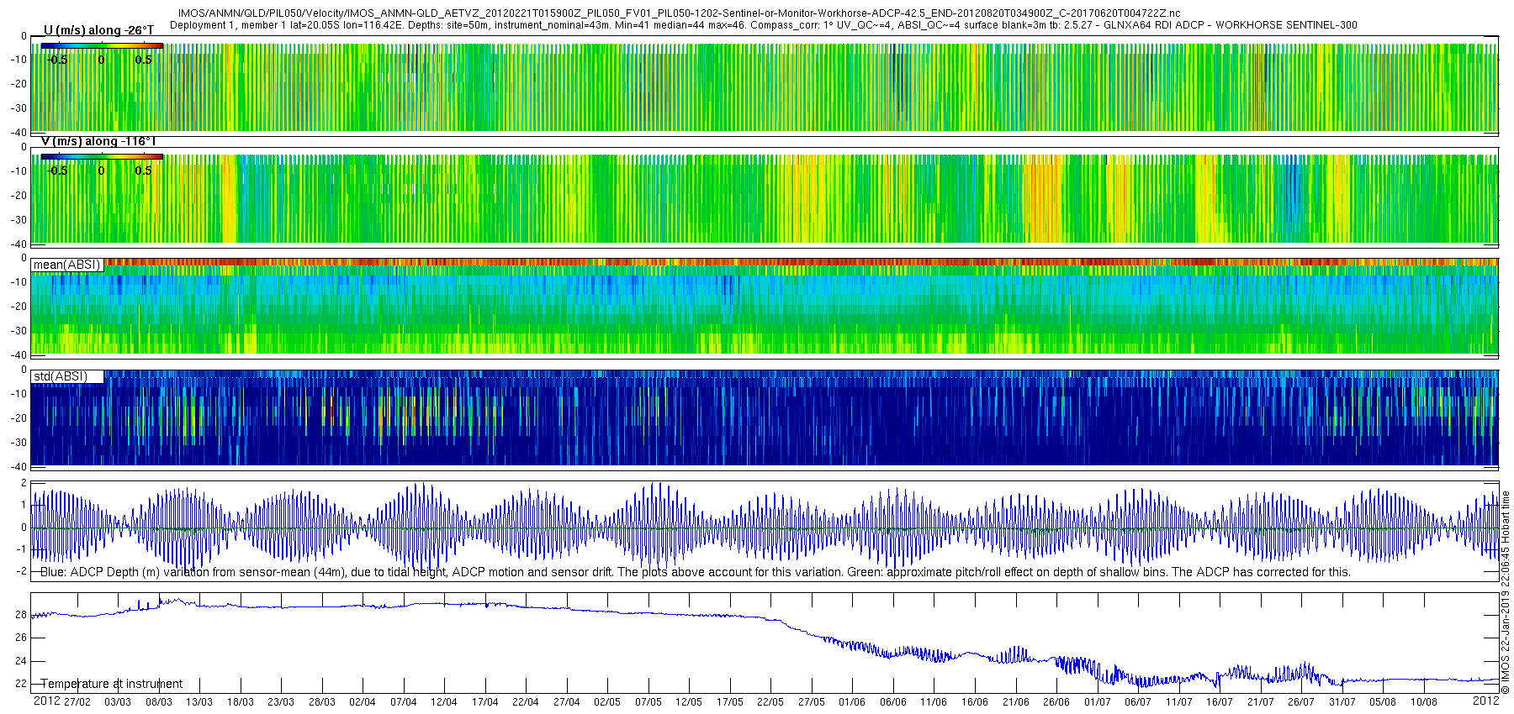This screenshot has height=714, width=1514.
Task: Click the U velocity colorbar
Action: tap(102, 46)
